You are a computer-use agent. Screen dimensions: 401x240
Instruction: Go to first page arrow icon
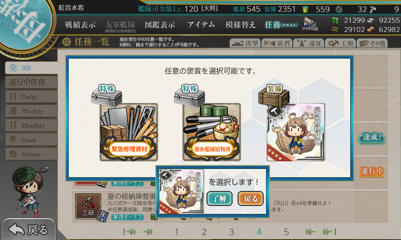click(130, 232)
